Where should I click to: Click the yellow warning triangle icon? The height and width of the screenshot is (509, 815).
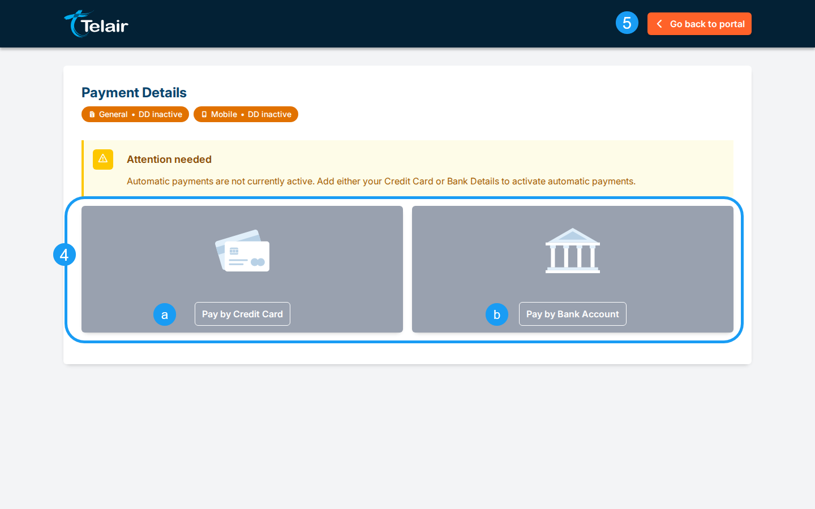[103, 159]
